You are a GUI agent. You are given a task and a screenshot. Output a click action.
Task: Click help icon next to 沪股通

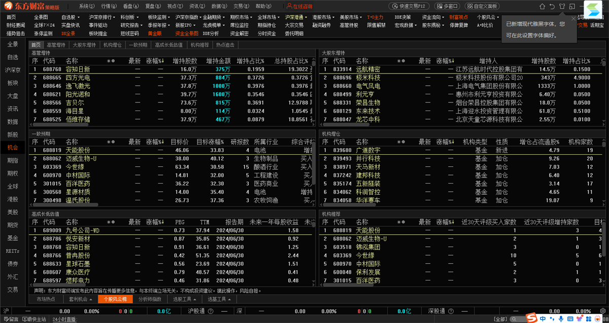[210, 310]
